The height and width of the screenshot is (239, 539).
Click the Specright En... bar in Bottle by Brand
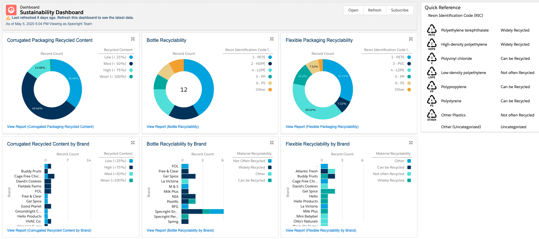tap(203, 211)
